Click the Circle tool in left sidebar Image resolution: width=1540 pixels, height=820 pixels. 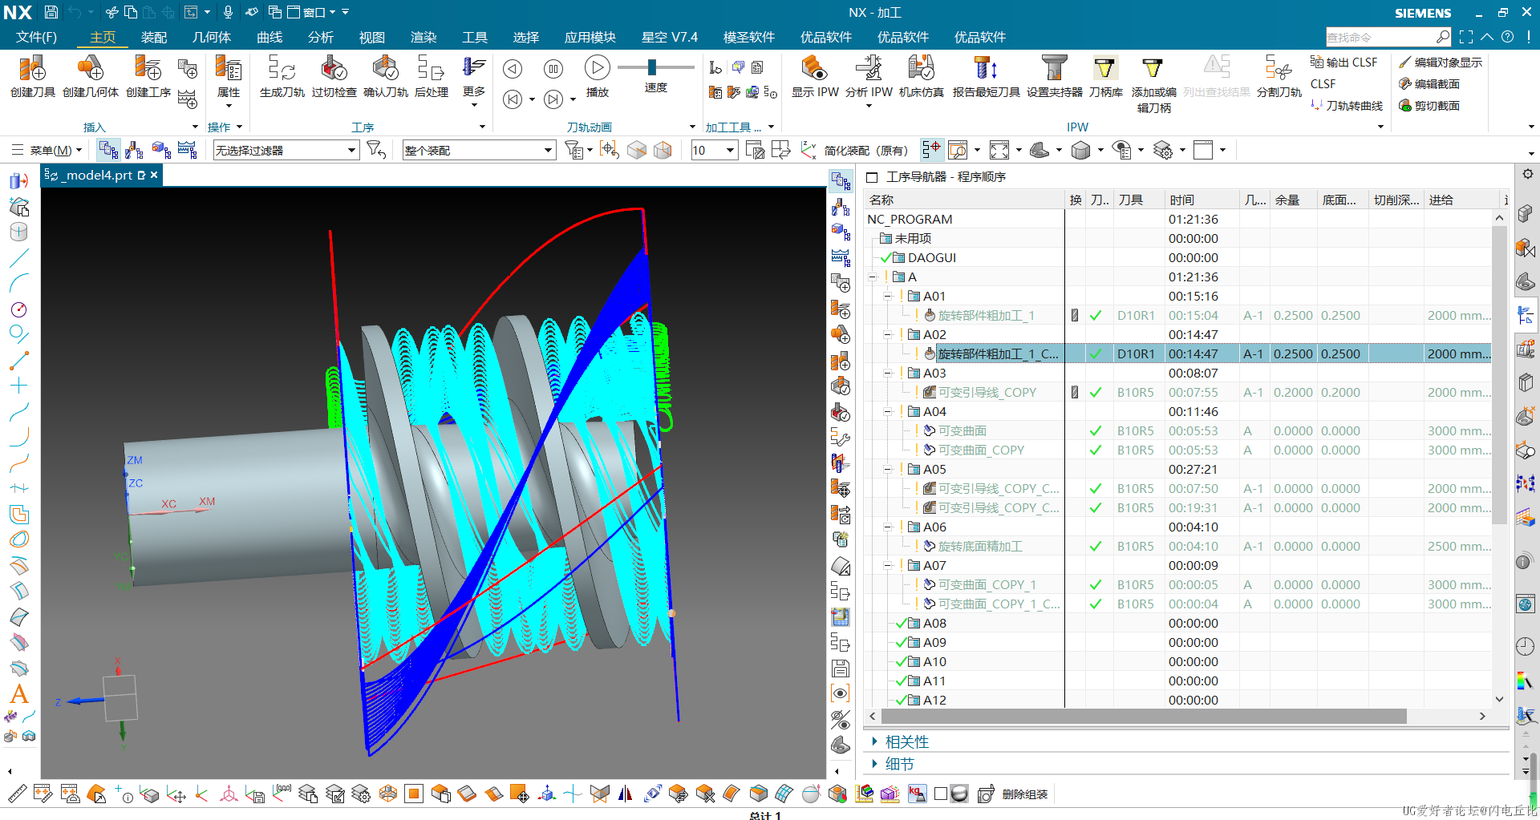click(x=19, y=309)
